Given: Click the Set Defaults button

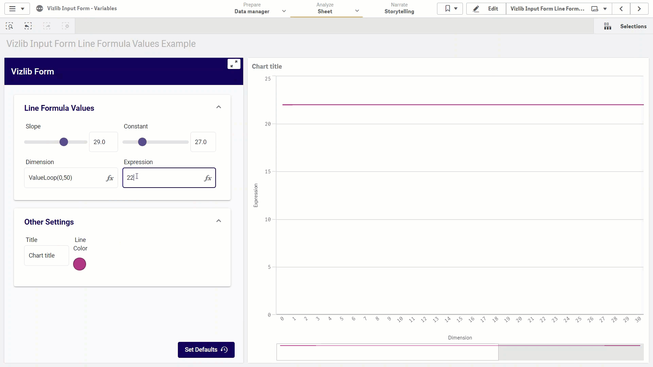Looking at the screenshot, I should click(206, 350).
